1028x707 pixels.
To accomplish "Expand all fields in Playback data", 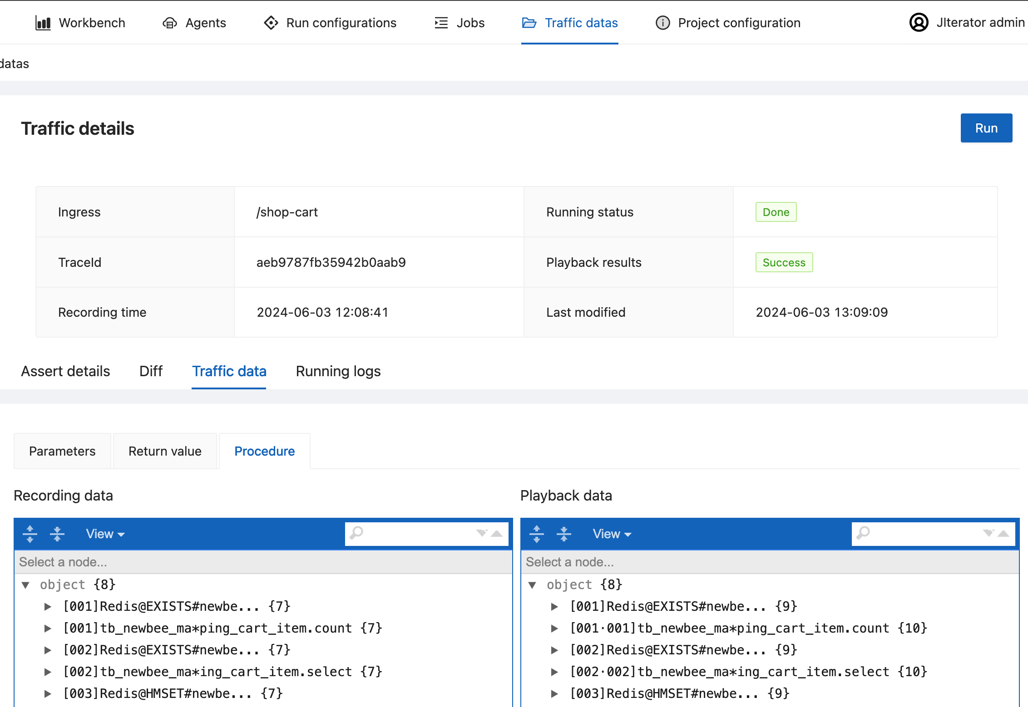I will pyautogui.click(x=537, y=534).
